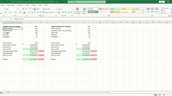Open the Help tab

pyautogui.click(x=46, y=5)
